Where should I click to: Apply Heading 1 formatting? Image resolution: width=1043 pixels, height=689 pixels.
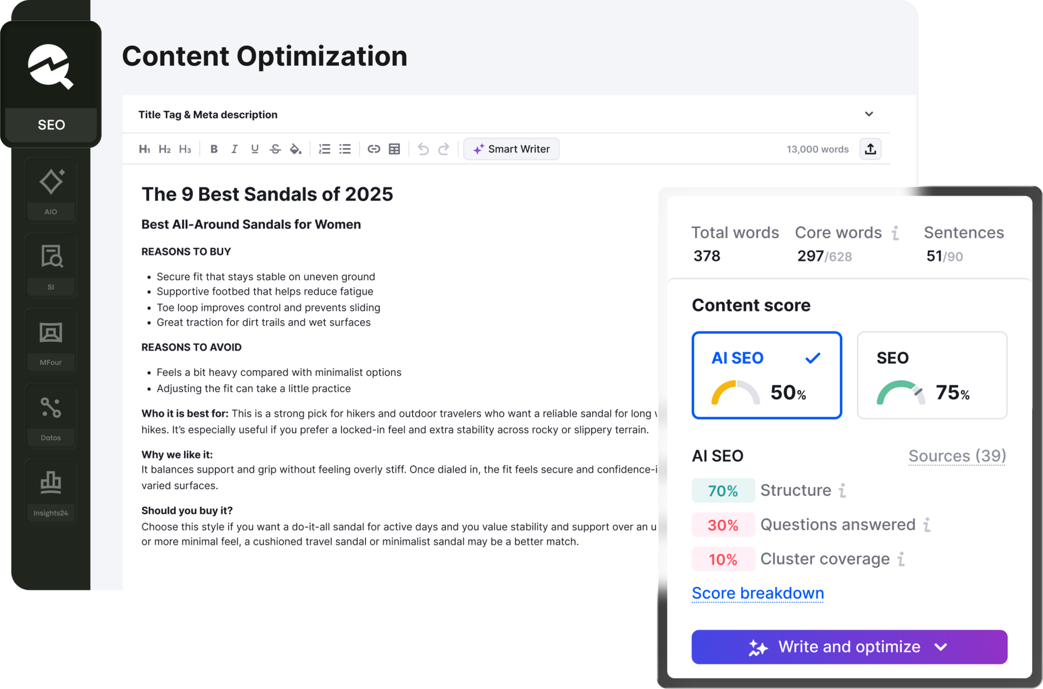click(144, 149)
